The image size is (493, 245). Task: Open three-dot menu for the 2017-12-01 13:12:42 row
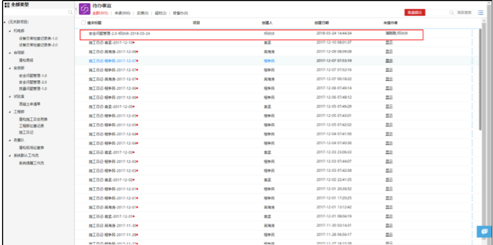pyautogui.click(x=472, y=207)
